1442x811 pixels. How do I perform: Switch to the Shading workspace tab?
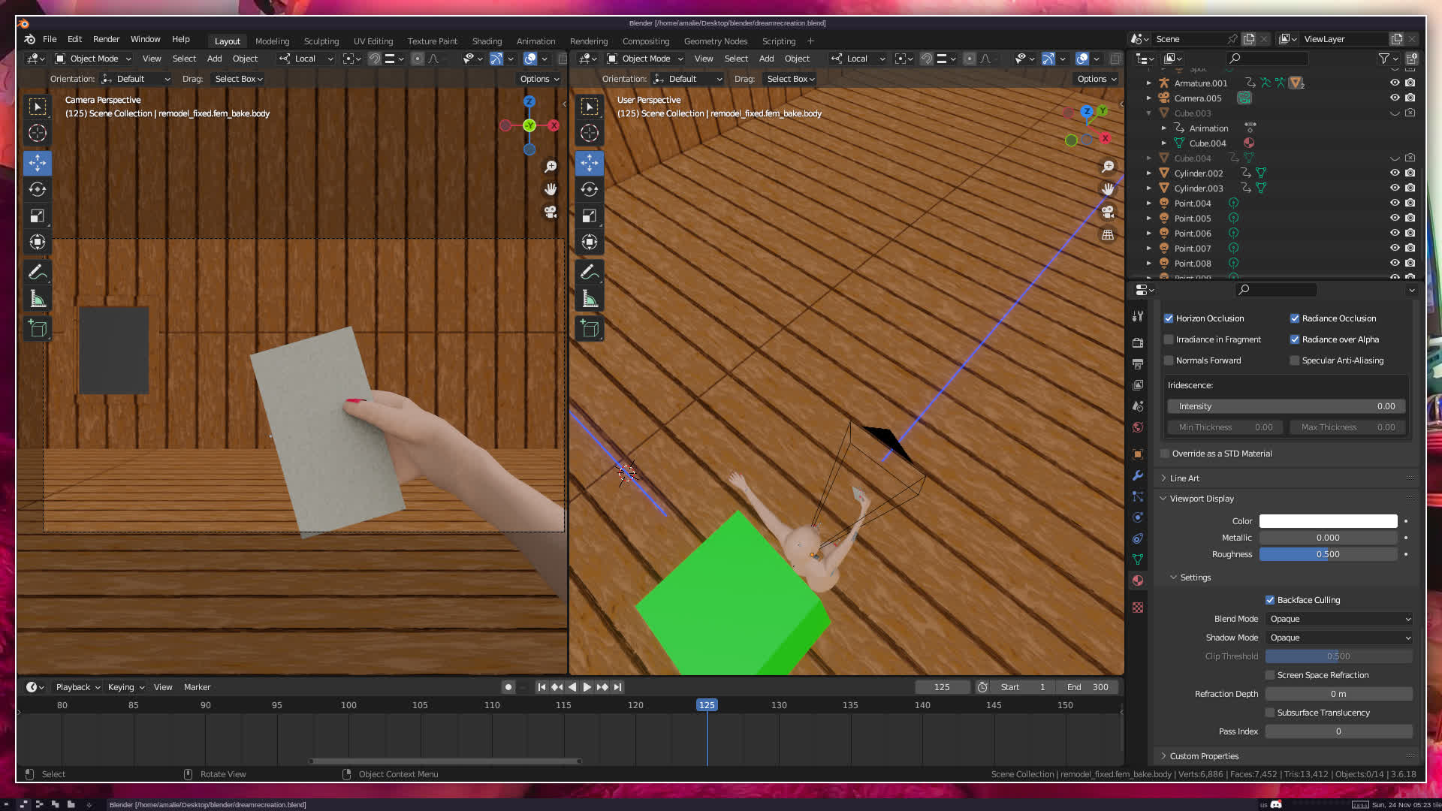tap(487, 41)
